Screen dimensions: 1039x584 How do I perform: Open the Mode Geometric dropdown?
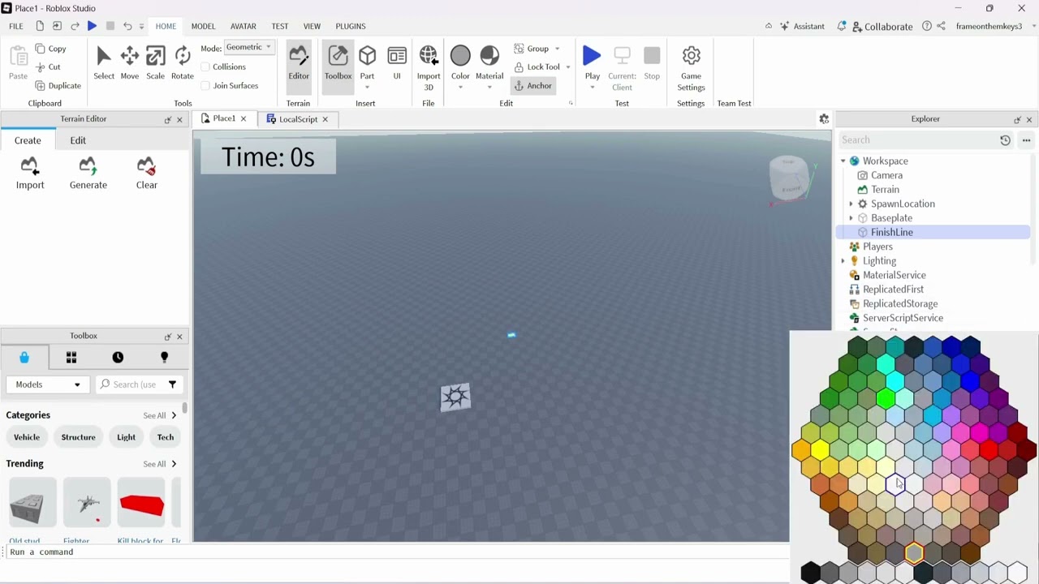coord(248,47)
